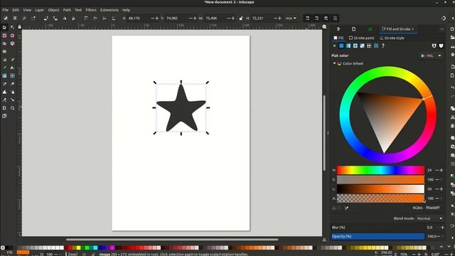The height and width of the screenshot is (256, 455).
Task: Choose the linear gradient fill icon
Action: (x=348, y=46)
